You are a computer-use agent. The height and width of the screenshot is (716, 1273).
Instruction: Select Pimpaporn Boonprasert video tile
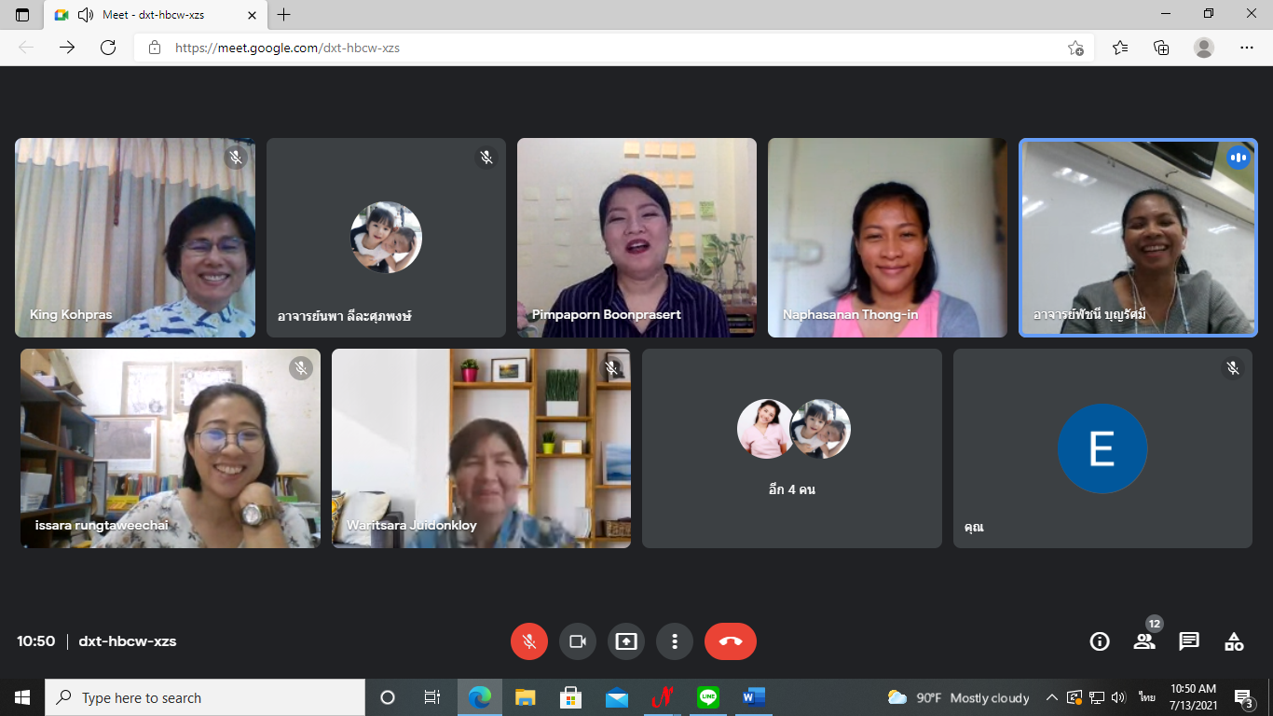636,238
